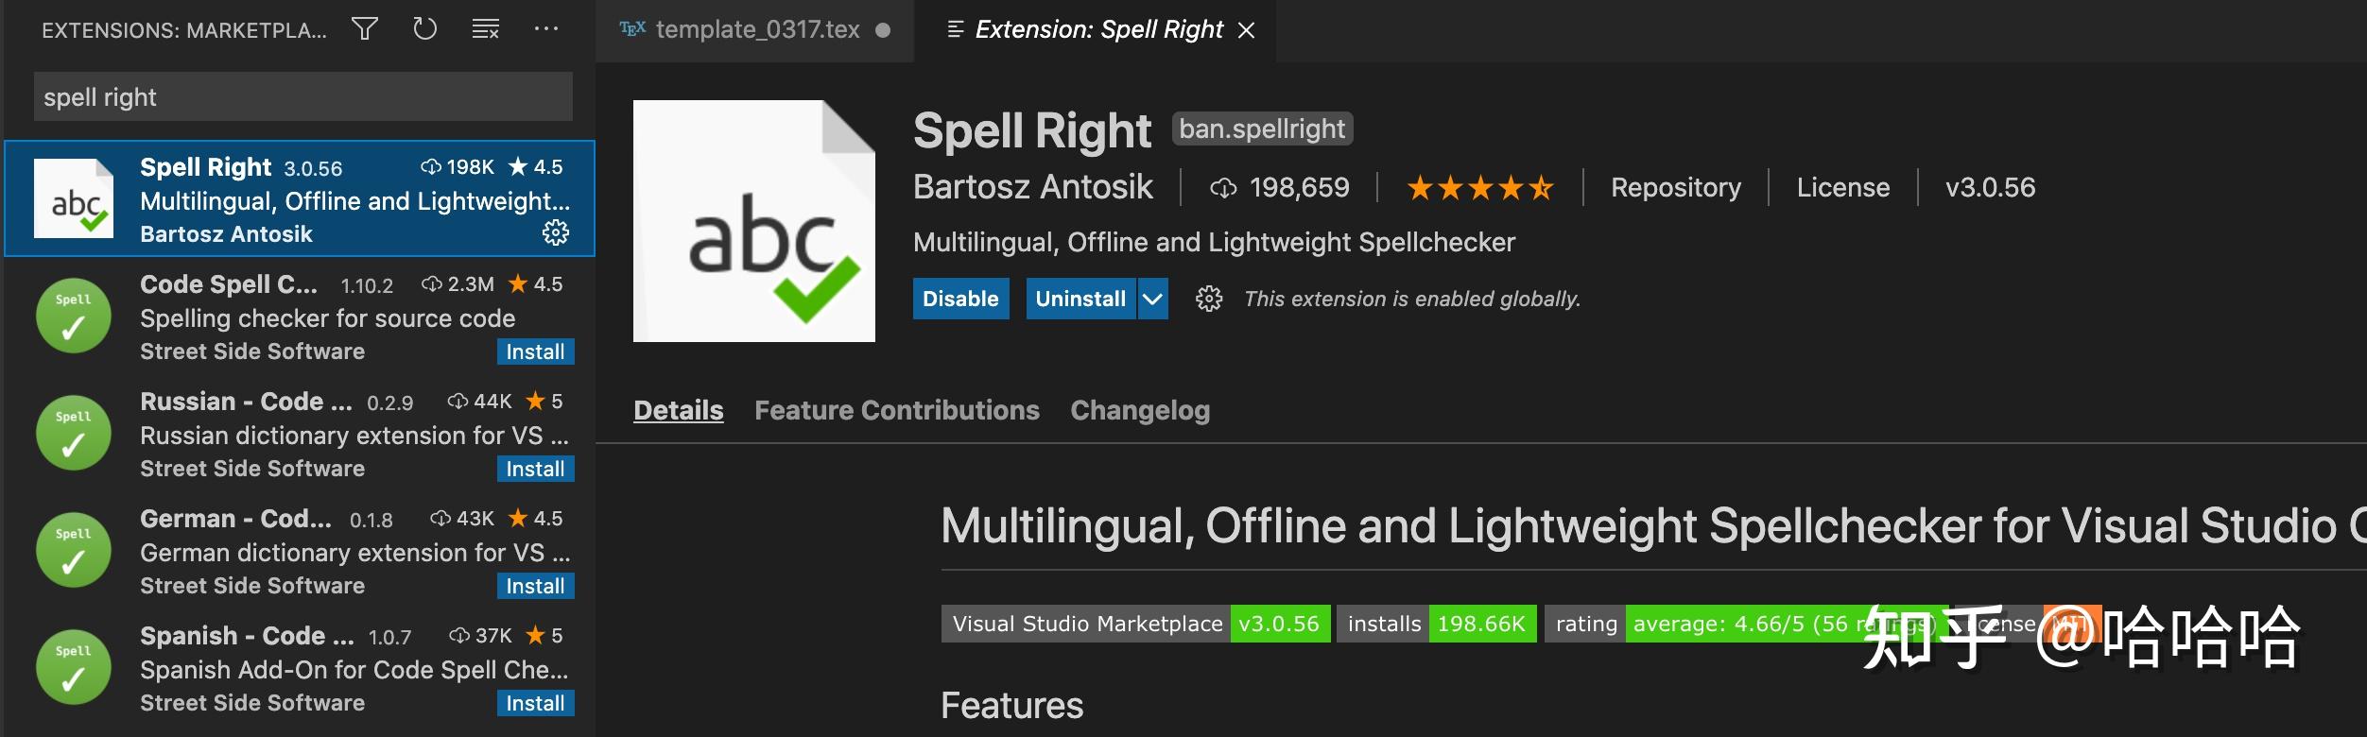The width and height of the screenshot is (2367, 737).
Task: Open the Repository link
Action: 1676,187
